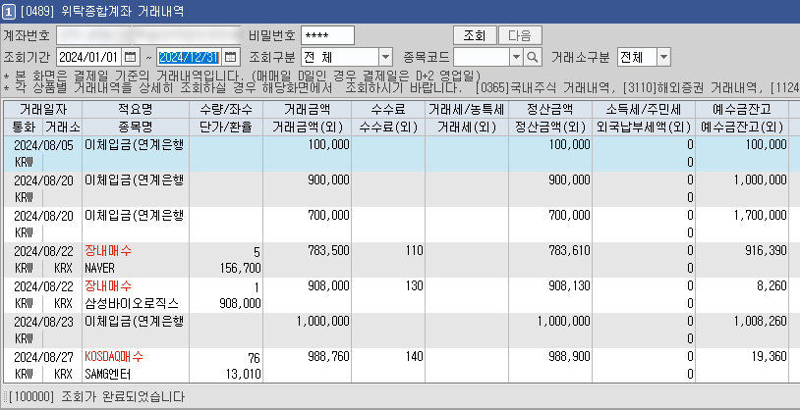Click the 156,700 unit price cell
Image resolution: width=800 pixels, height=410 pixels.
226,269
